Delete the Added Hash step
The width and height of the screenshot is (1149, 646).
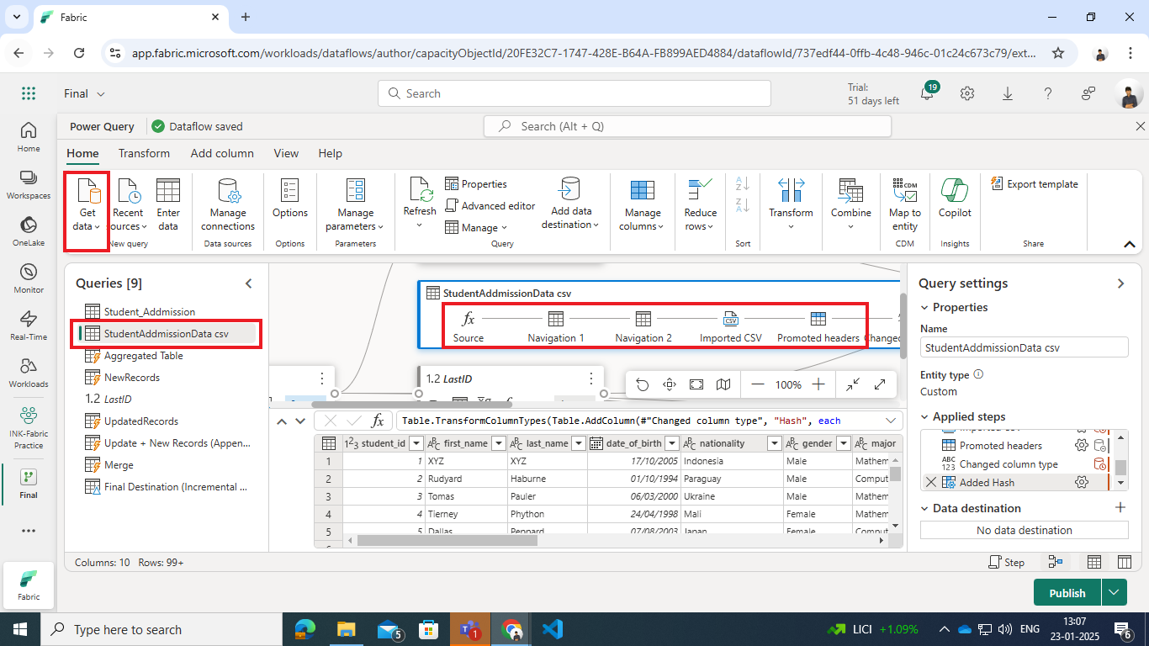[930, 482]
